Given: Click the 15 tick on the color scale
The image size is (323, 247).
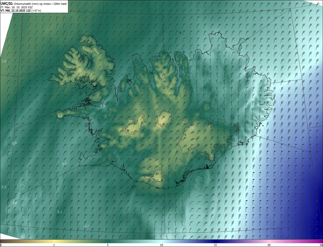Looking at the screenshot, I should click(x=215, y=245).
